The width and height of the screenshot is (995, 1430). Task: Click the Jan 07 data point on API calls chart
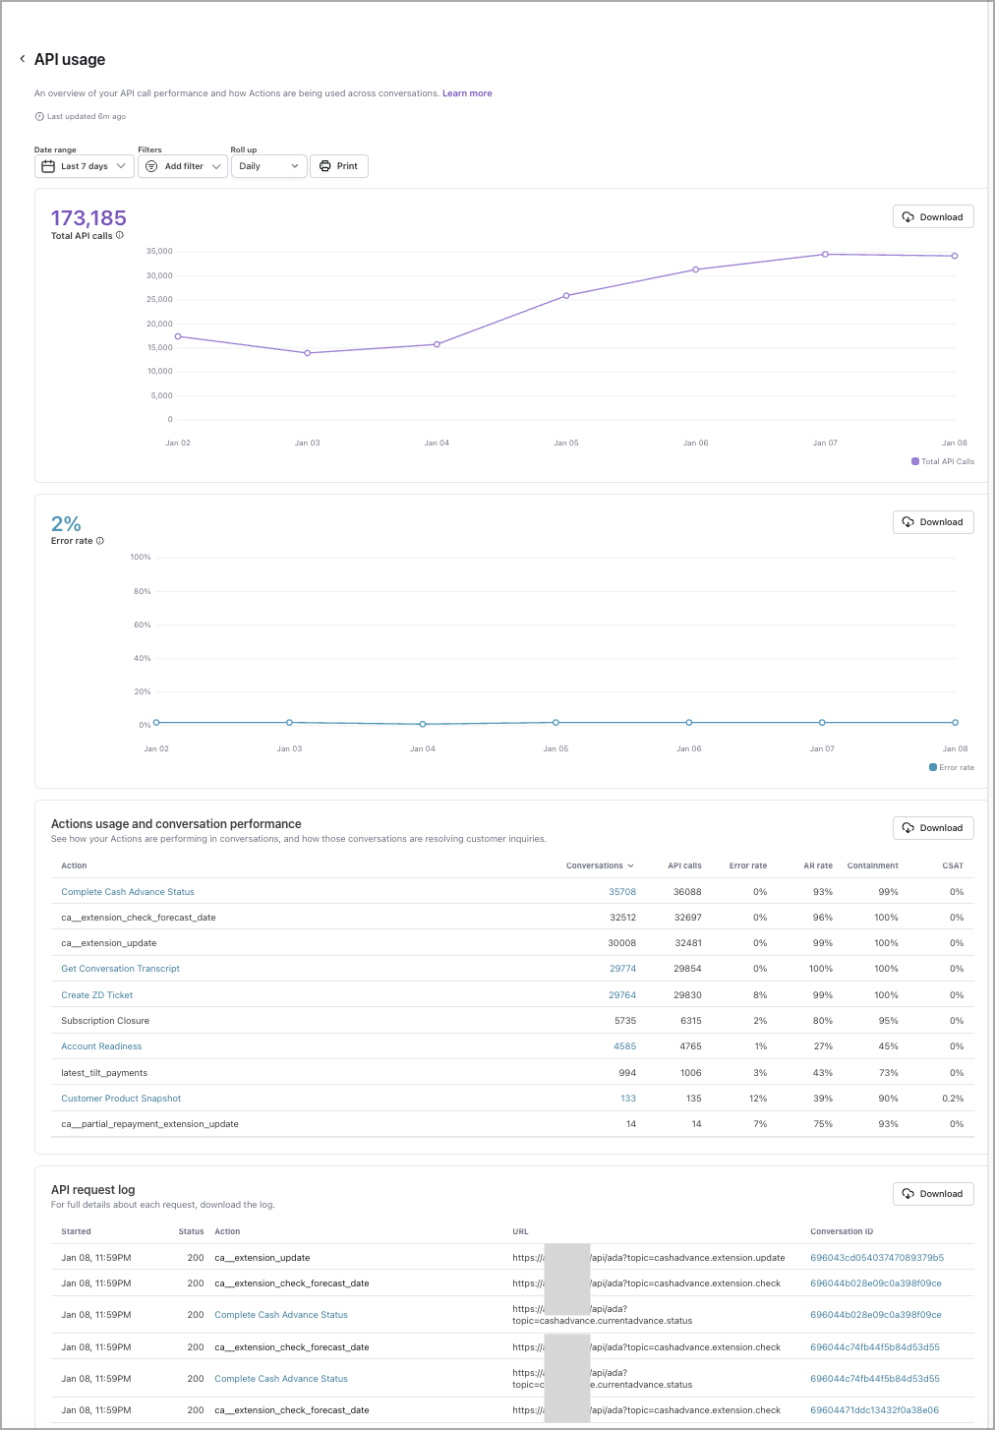click(x=825, y=254)
